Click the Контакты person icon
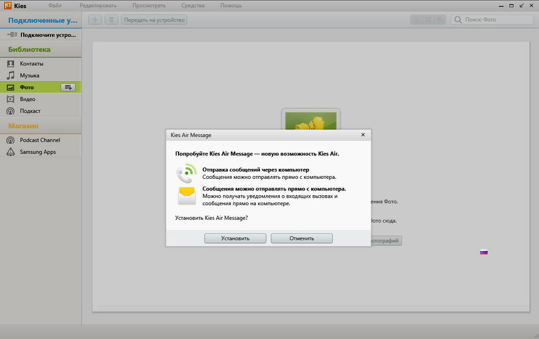Screen dimensions: 539x339 point(11,63)
